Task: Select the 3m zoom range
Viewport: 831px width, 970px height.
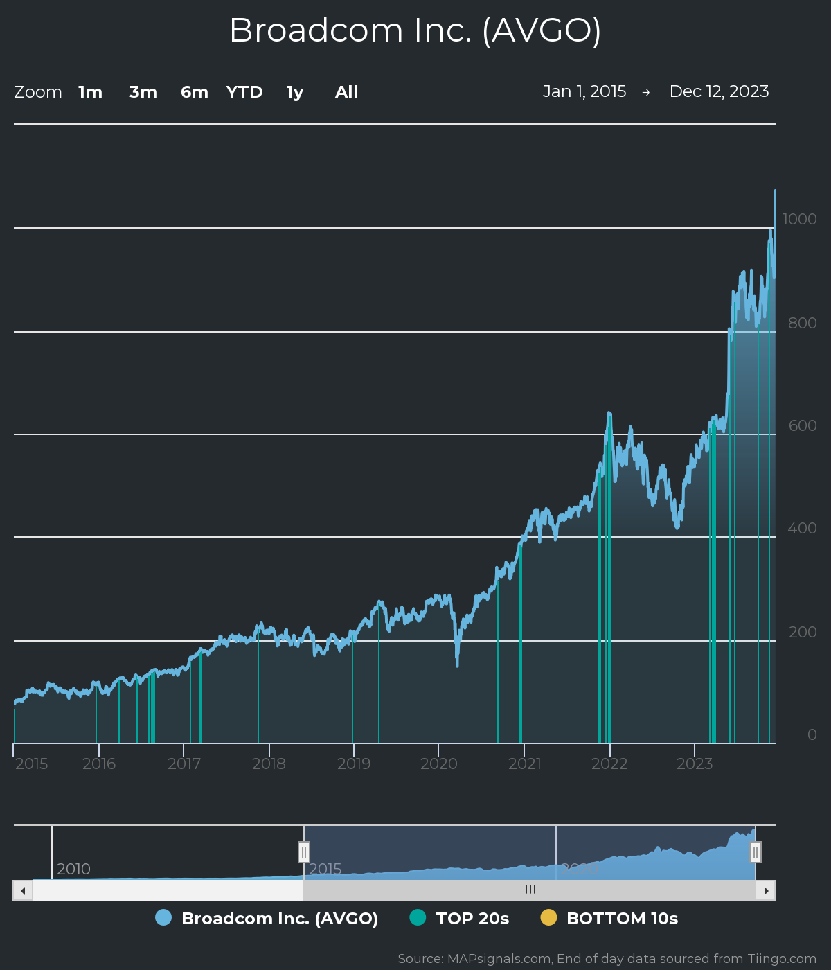Action: point(143,92)
